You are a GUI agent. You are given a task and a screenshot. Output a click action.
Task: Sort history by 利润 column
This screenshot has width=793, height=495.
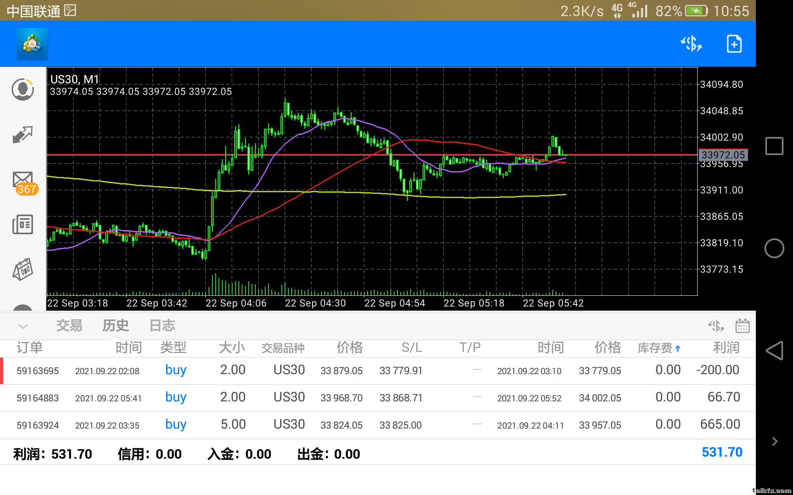point(726,348)
